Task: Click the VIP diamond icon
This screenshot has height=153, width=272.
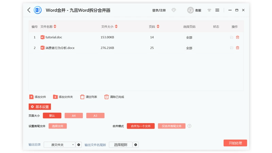Action: tap(174, 10)
